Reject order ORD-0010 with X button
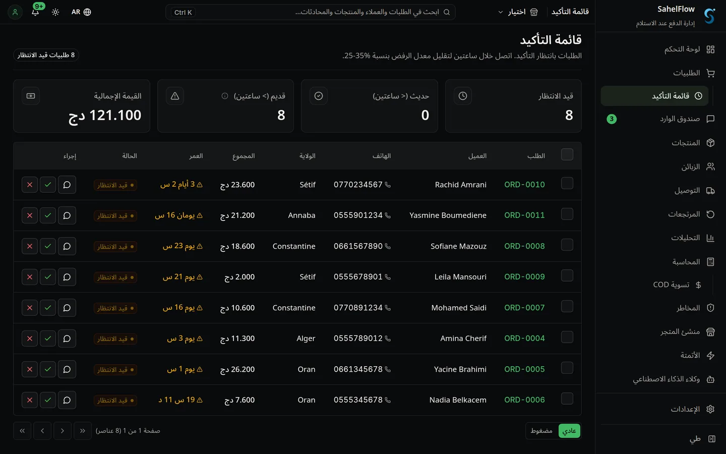The image size is (726, 454). [30, 185]
